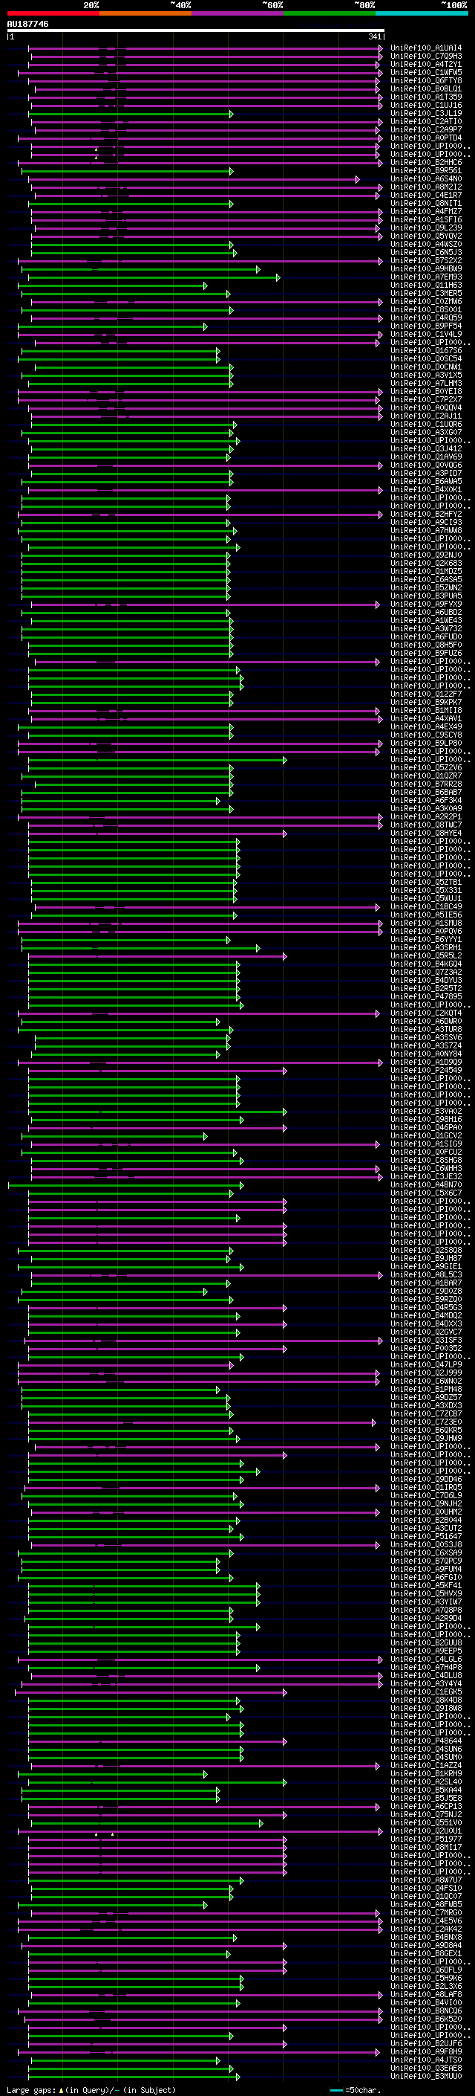Image resolution: width=475 pixels, height=2096 pixels.
Task: Select the UniRef100_C2AJ11 label
Action: 426,416
